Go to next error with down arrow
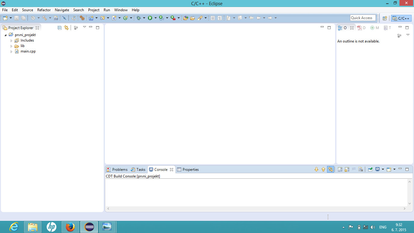The width and height of the screenshot is (414, 233). (316, 170)
